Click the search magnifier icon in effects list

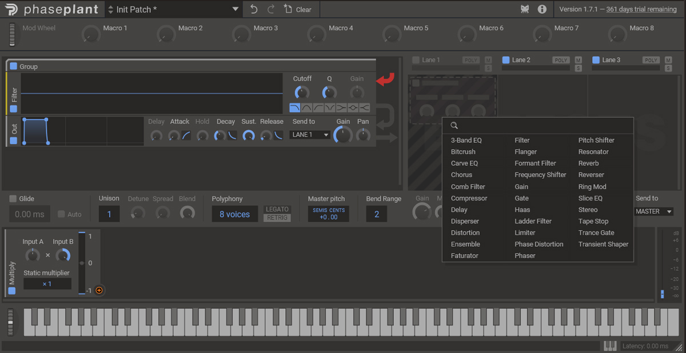(x=454, y=126)
